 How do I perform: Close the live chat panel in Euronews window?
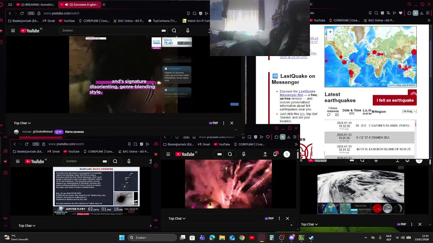(x=232, y=123)
